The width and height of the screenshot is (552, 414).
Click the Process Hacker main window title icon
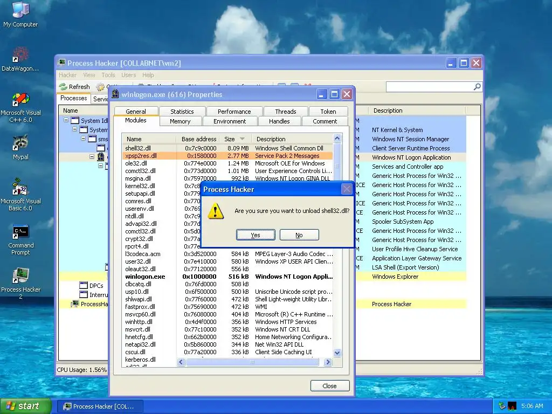click(61, 63)
